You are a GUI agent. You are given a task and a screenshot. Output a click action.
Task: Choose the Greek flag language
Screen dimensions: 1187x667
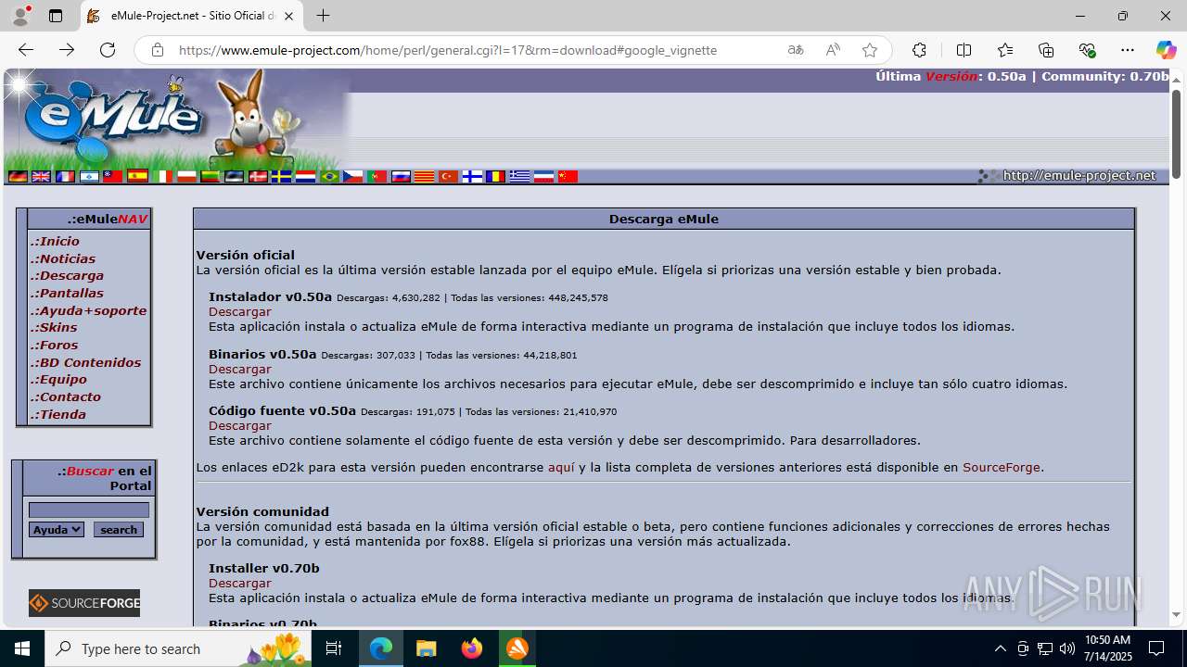519,176
